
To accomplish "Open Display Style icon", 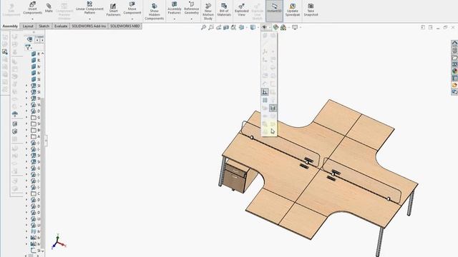I will click(x=253, y=27).
